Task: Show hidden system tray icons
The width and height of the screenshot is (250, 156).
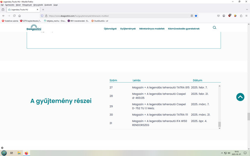Action: coord(222,153)
